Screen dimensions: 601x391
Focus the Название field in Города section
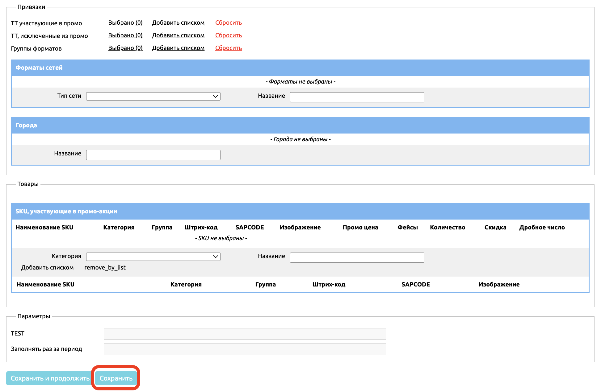point(153,155)
